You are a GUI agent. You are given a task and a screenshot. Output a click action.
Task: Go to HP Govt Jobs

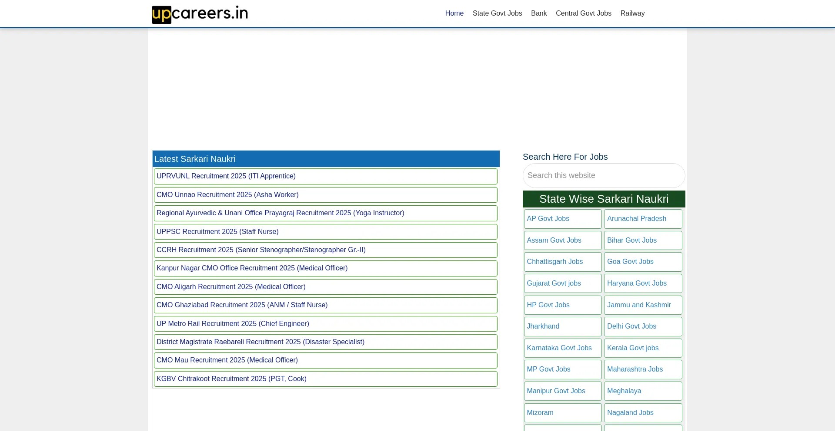[563, 305]
